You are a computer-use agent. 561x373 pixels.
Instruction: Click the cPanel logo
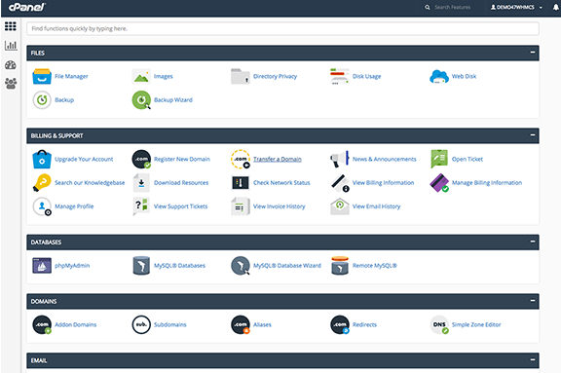tap(27, 7)
